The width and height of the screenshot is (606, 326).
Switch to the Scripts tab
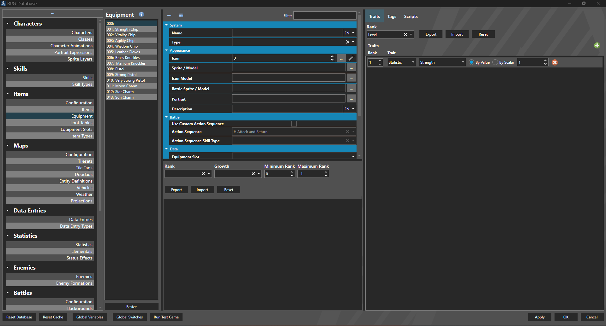(411, 16)
